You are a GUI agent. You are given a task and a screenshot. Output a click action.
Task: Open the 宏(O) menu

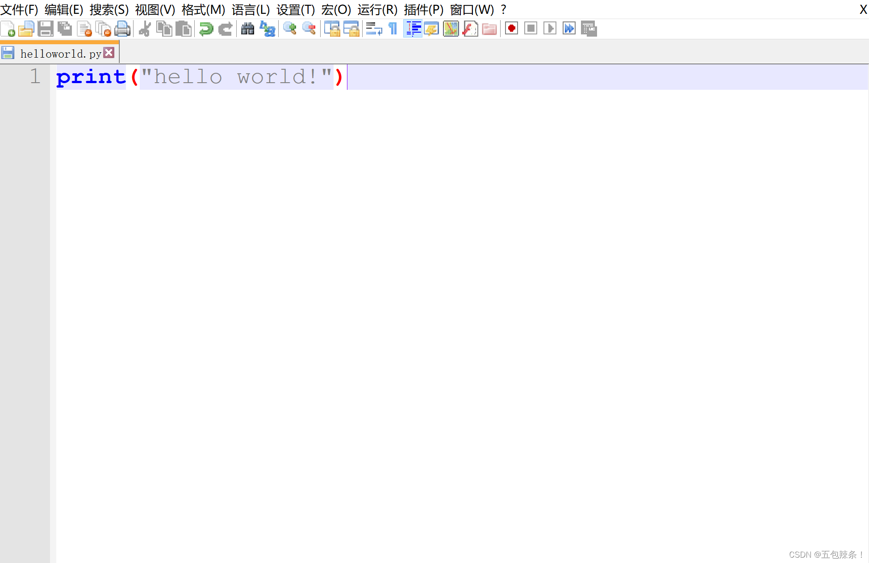[x=336, y=9]
